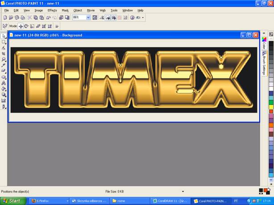Viewport: 274px width, 205px height.
Task: Activate the Zoom tool in toolbox
Action: click(x=4, y=59)
